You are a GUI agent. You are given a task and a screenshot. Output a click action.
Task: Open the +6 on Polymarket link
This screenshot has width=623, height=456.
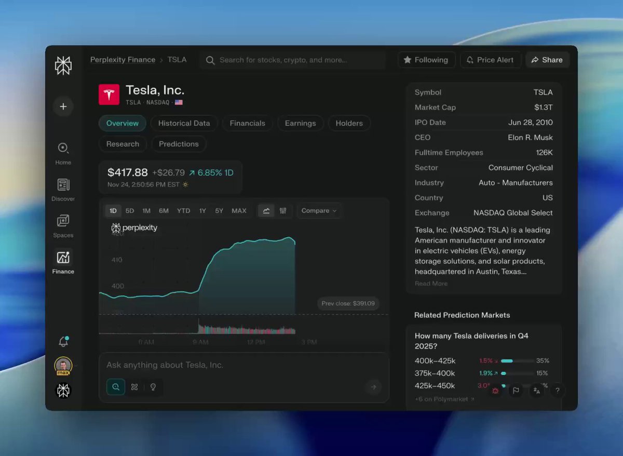444,399
